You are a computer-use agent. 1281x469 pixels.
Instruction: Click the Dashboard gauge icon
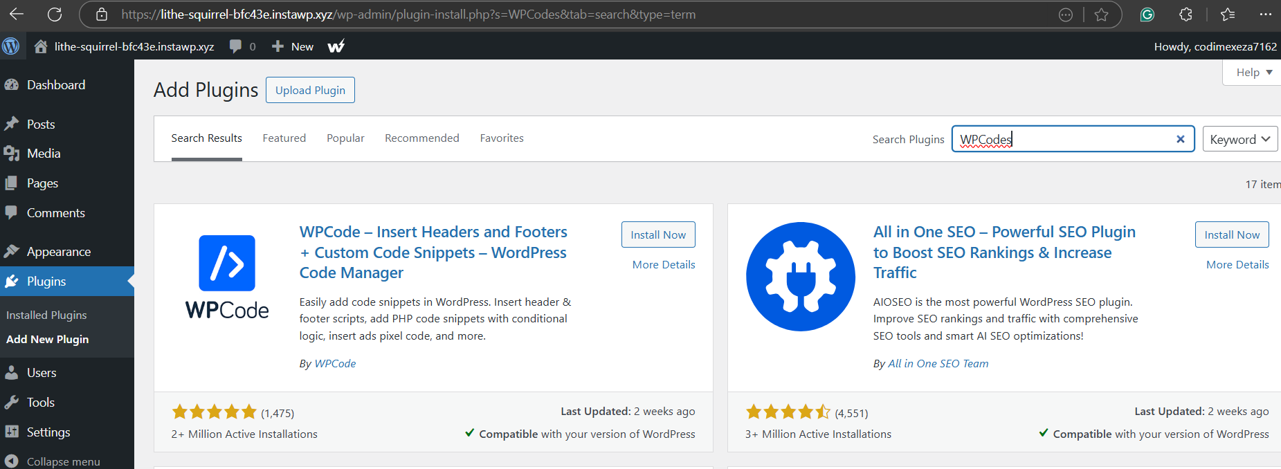tap(12, 84)
